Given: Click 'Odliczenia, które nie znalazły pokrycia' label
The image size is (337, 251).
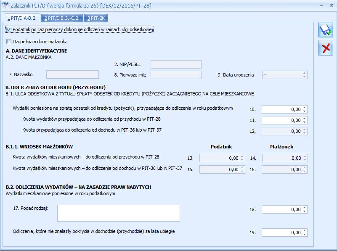Looking at the screenshot, I should click(94, 232).
